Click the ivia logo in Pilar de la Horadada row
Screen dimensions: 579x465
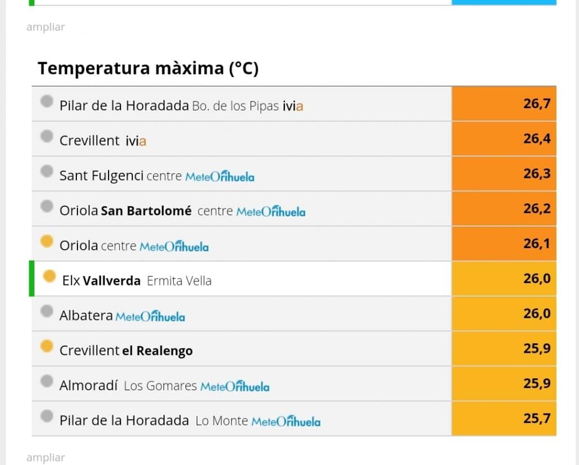(293, 106)
